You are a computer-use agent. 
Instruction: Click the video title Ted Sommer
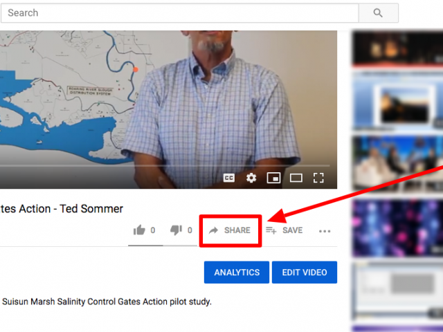tap(62, 209)
